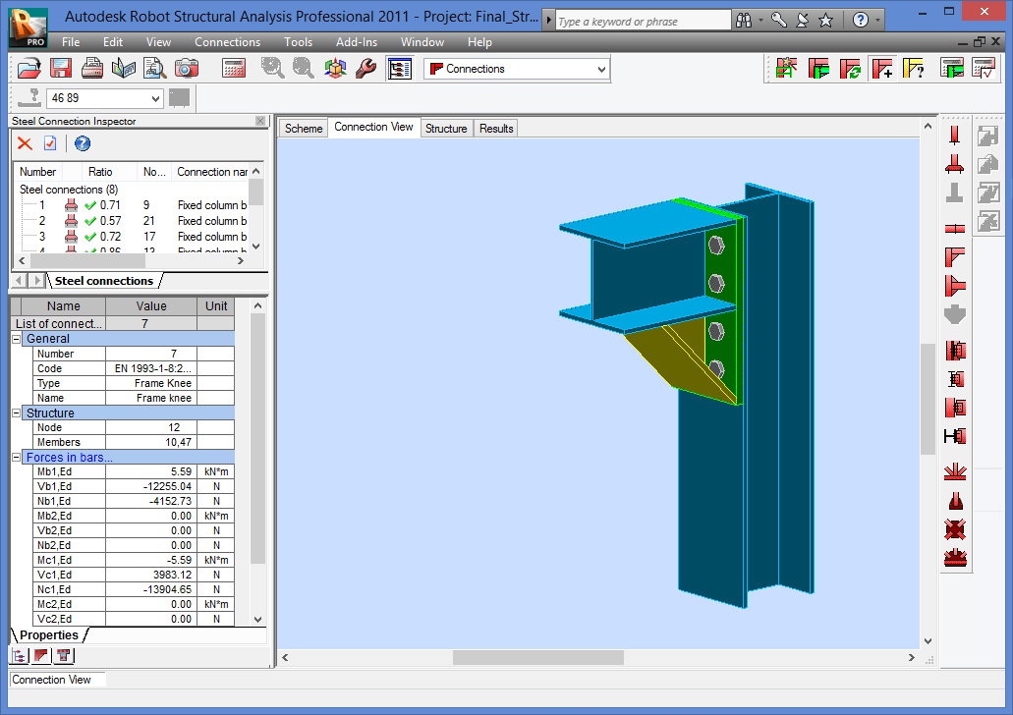Select the Properties tab at the bottom
The height and width of the screenshot is (715, 1013).
pyautogui.click(x=49, y=635)
